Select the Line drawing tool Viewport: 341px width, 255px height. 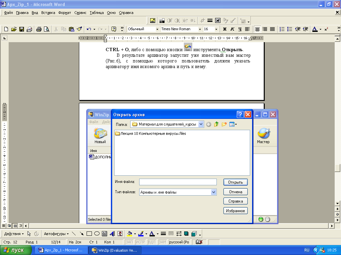coord(74,233)
